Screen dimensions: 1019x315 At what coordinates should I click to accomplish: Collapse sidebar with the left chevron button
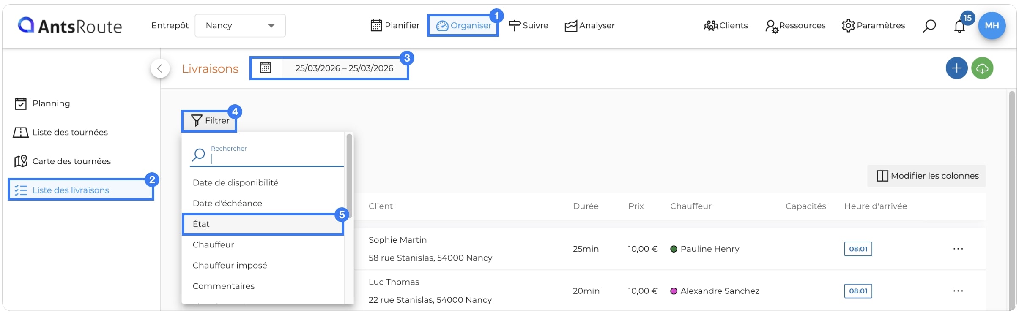pos(160,68)
